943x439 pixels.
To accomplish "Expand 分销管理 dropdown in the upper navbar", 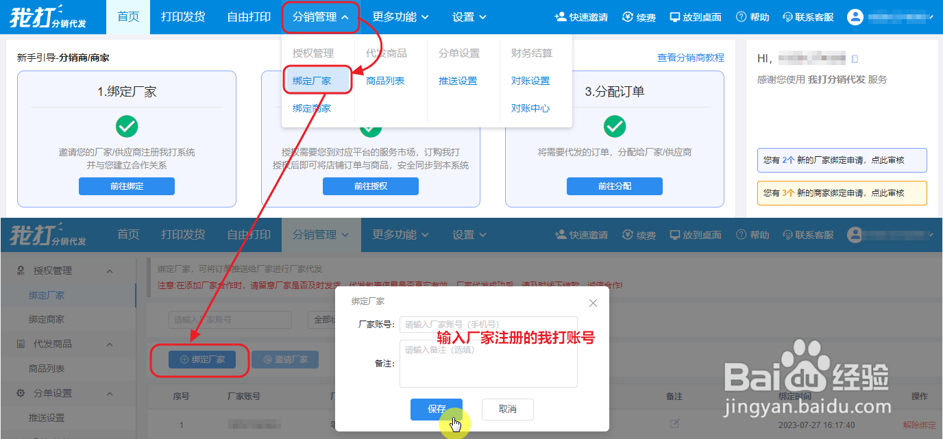I will point(320,17).
